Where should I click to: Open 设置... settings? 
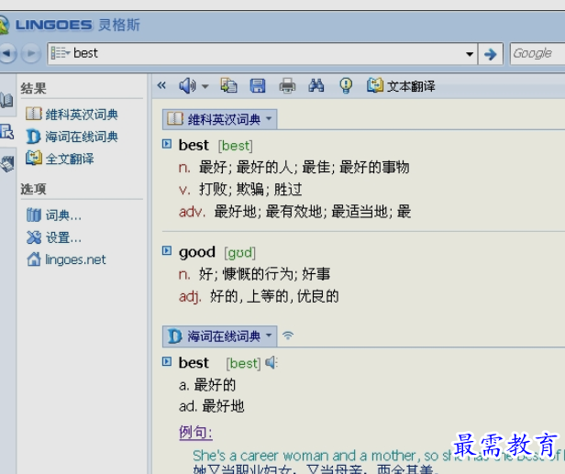coord(54,237)
